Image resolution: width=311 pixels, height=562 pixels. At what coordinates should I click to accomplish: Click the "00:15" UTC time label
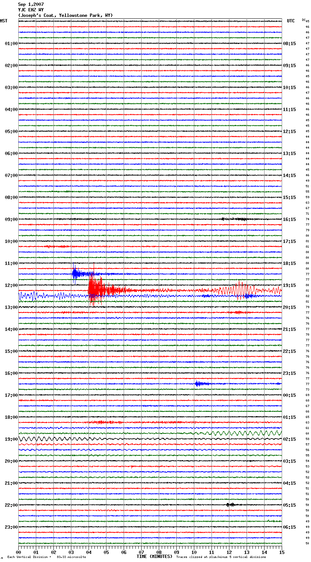[x=289, y=395]
